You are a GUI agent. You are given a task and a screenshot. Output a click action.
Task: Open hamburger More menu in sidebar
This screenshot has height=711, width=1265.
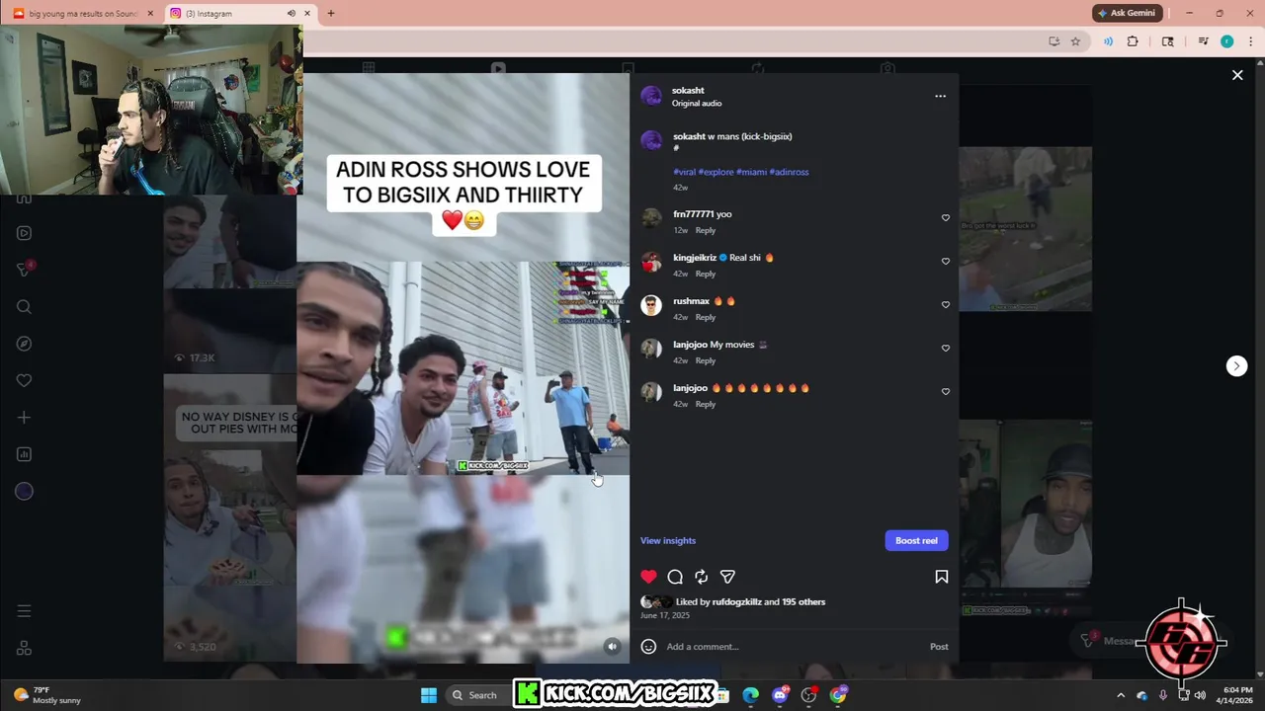pos(24,611)
